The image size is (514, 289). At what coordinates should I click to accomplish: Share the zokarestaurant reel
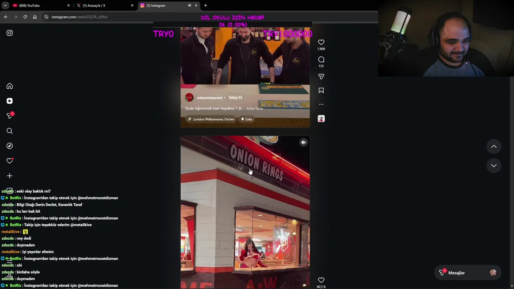(321, 76)
